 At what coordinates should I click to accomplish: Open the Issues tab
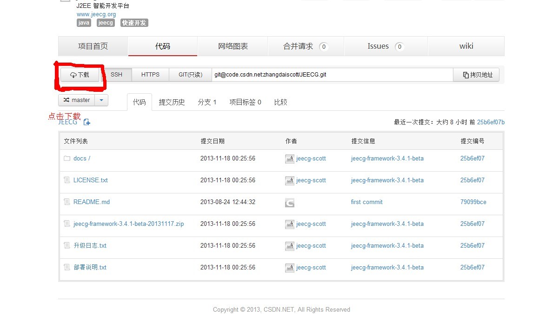coord(386,46)
